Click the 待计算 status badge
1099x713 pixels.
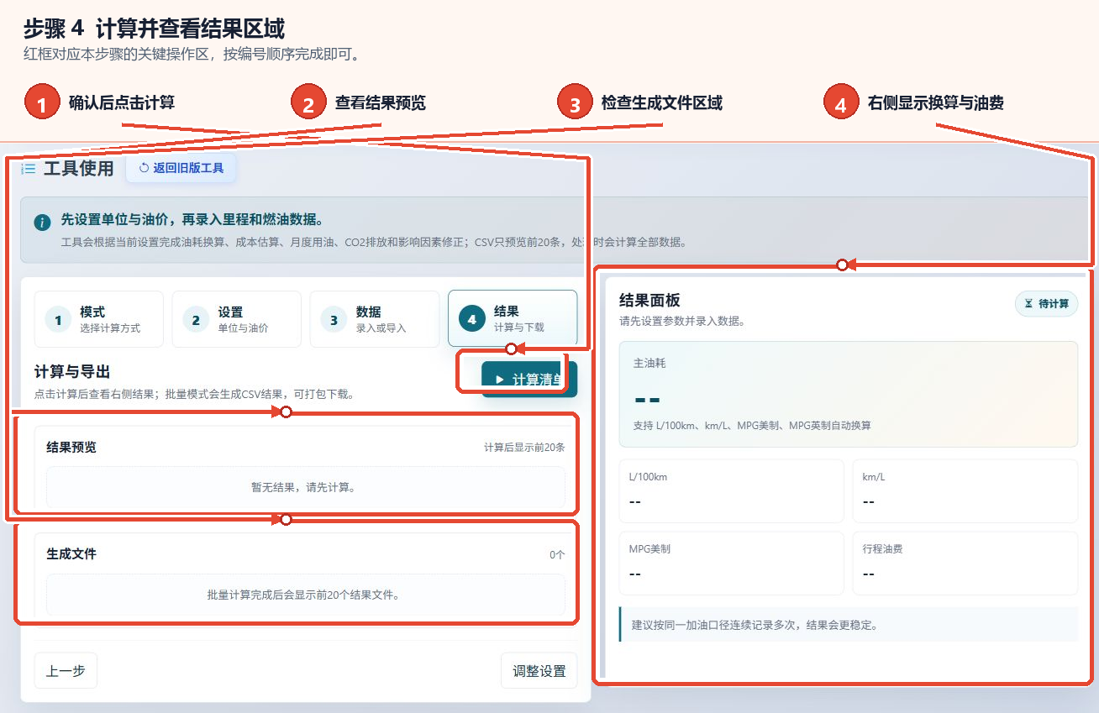pos(1046,303)
